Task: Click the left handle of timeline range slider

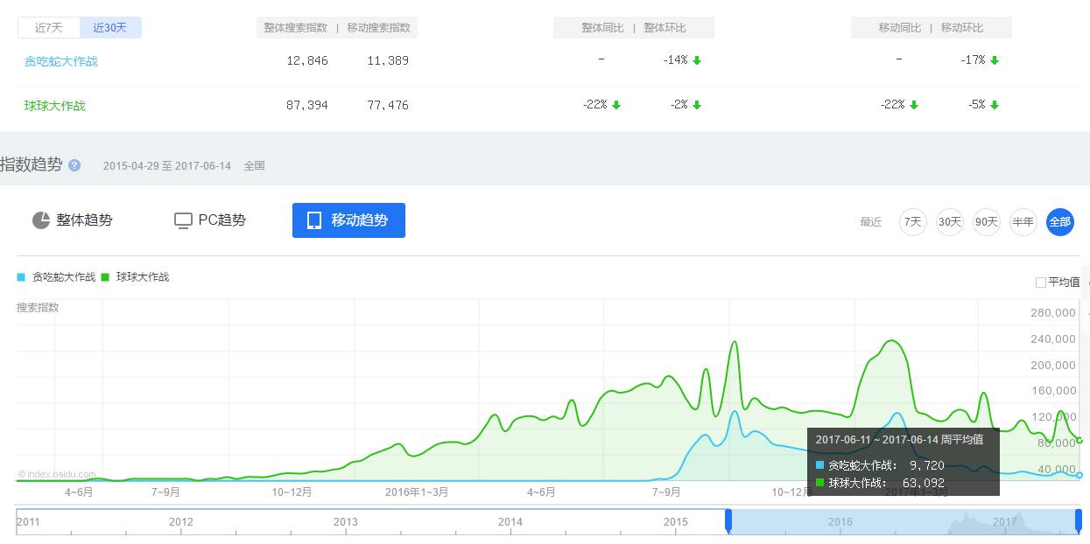Action: pyautogui.click(x=728, y=520)
